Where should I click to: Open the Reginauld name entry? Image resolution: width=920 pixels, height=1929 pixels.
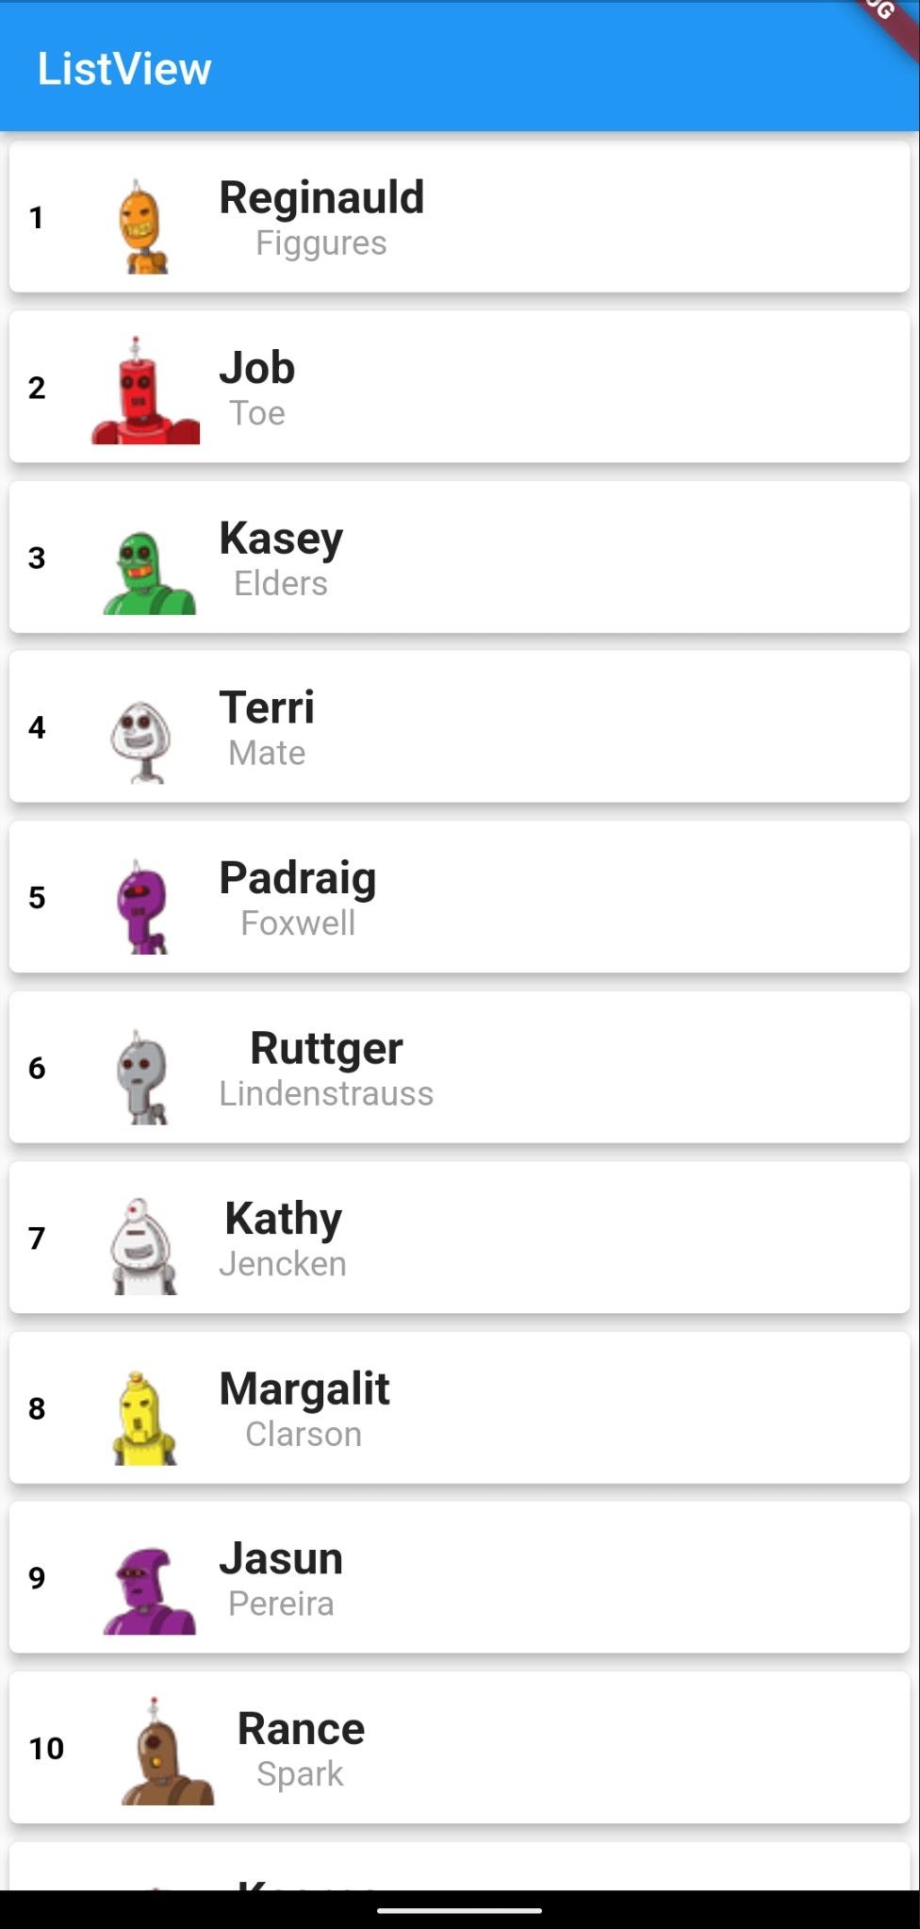click(321, 198)
